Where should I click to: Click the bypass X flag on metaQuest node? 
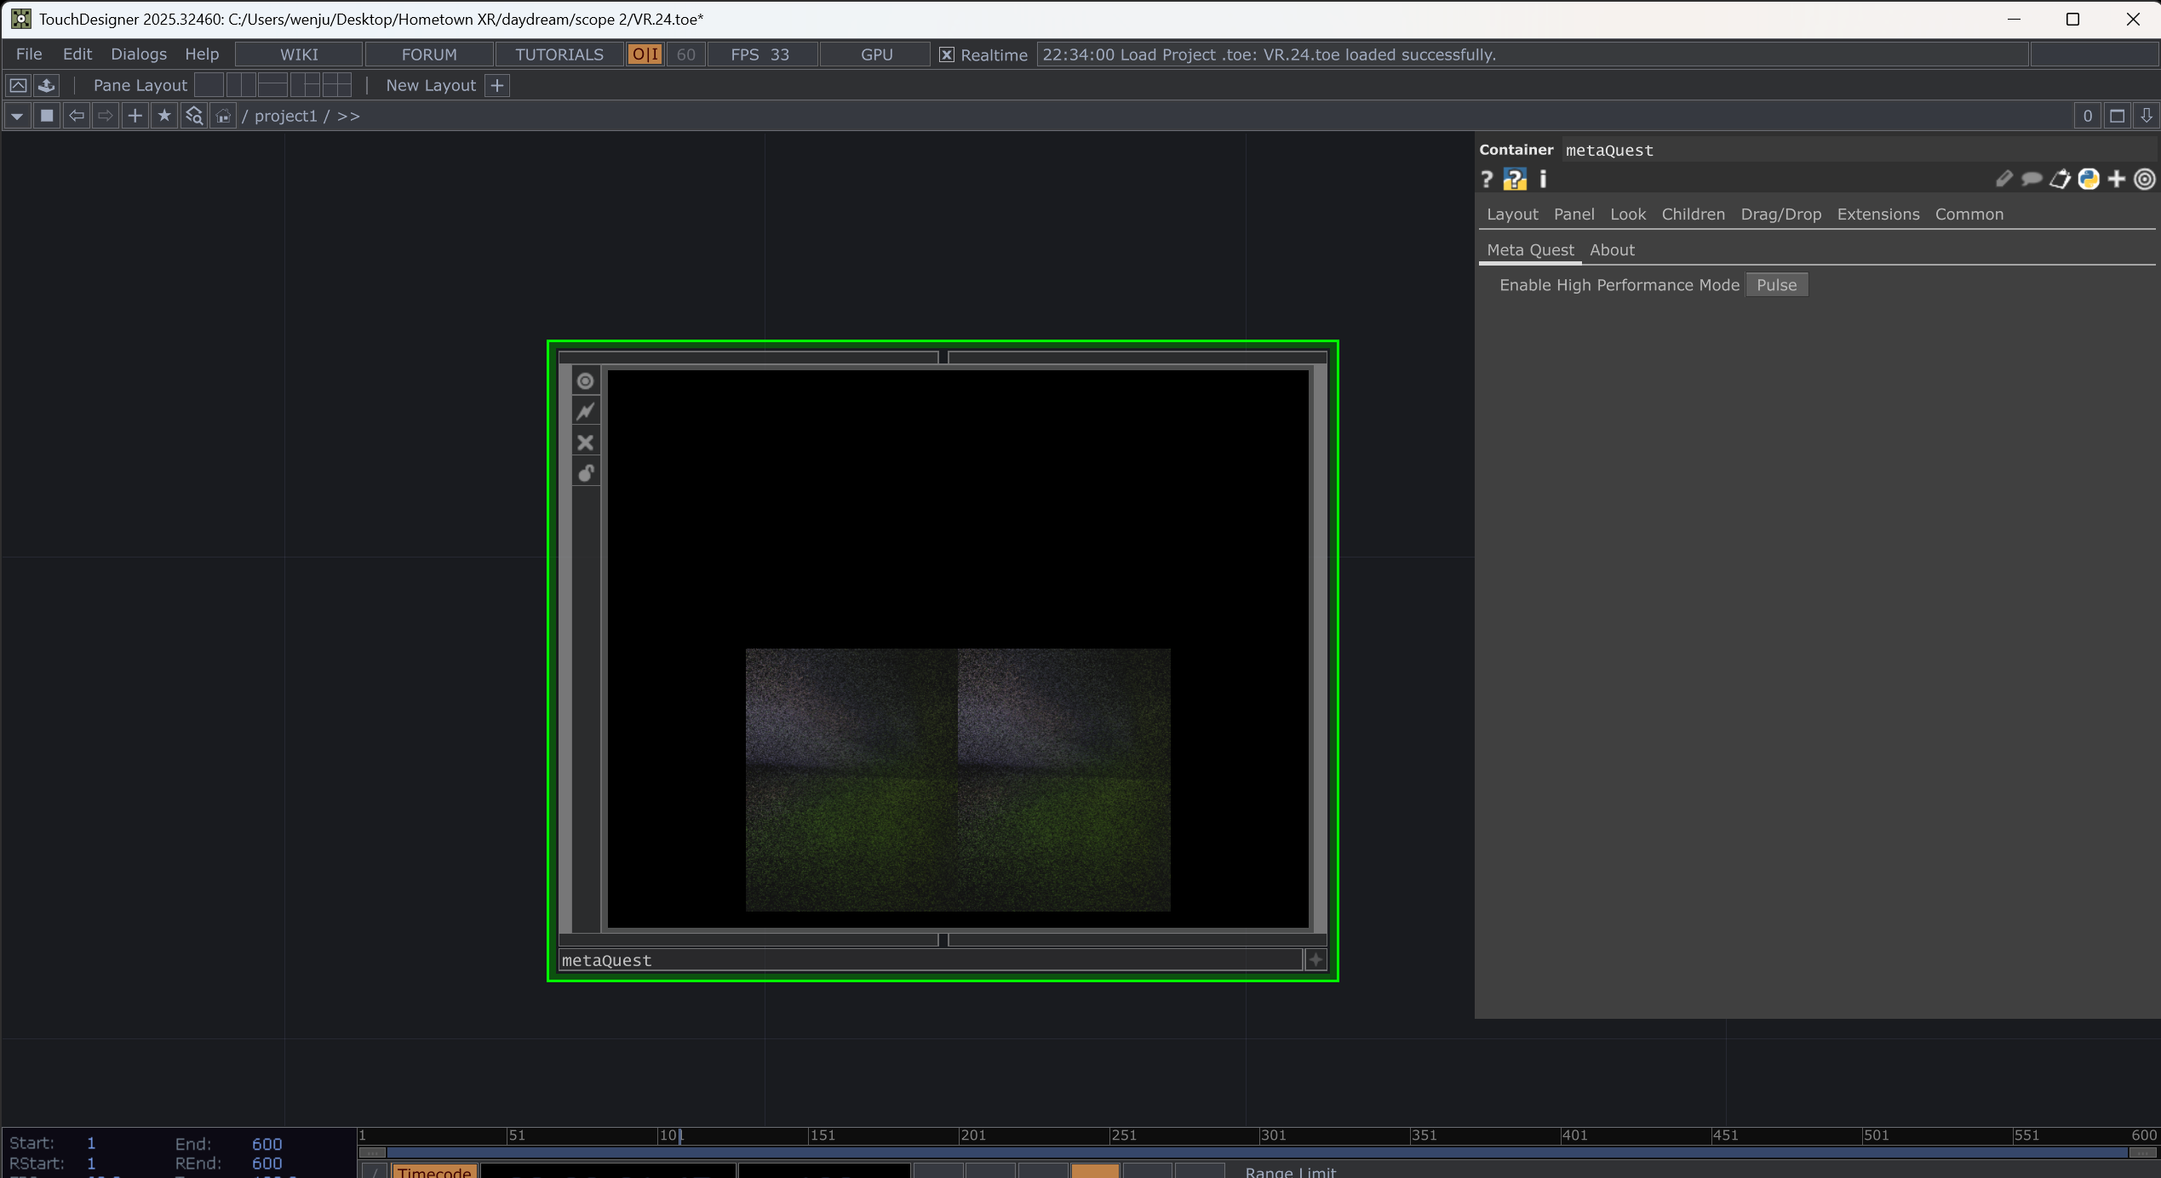coord(585,443)
